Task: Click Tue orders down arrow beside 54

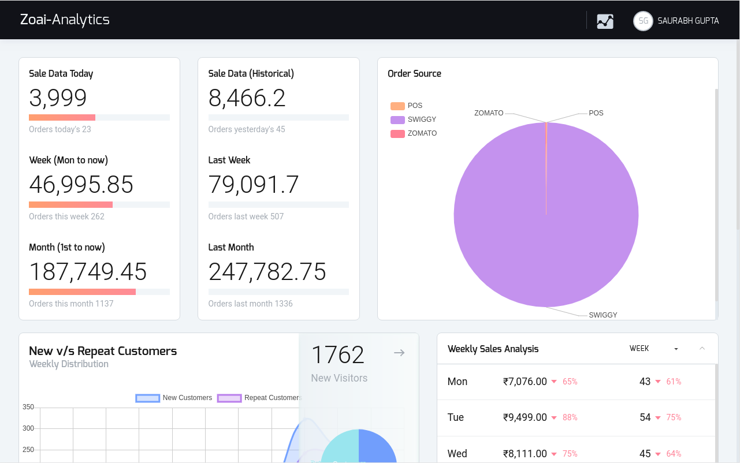Action: (x=658, y=417)
